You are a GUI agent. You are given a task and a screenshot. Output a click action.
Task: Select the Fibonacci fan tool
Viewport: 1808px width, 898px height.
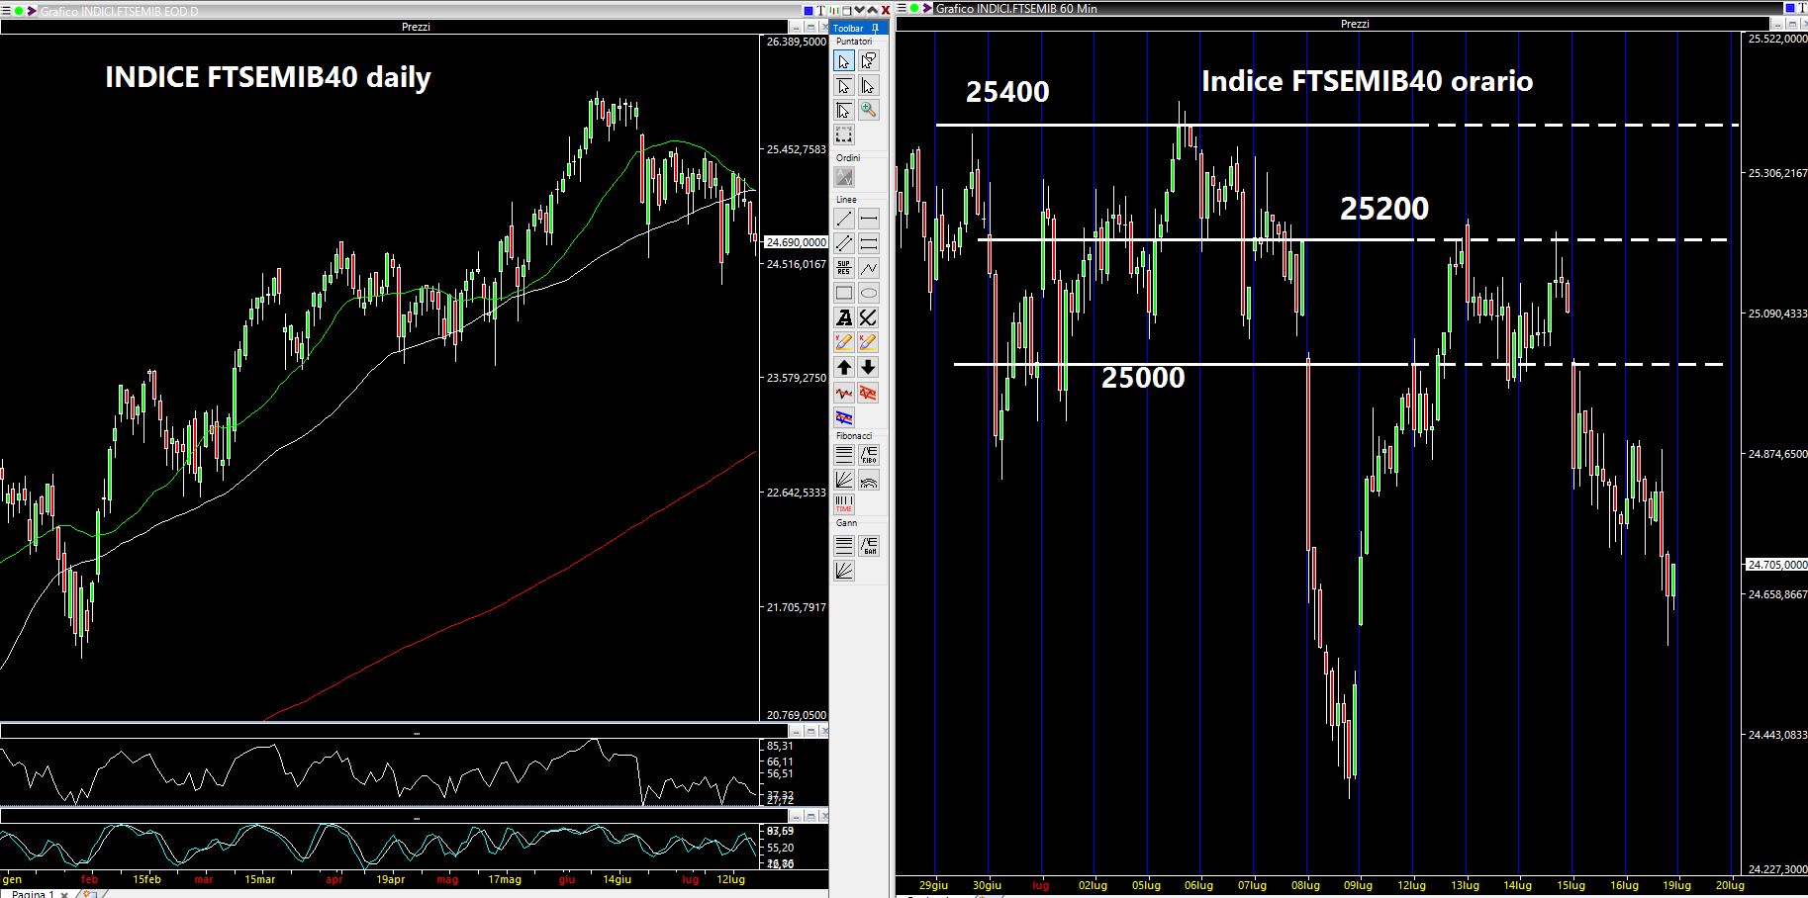point(844,480)
